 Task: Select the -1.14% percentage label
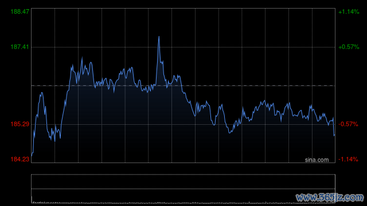point(348,159)
